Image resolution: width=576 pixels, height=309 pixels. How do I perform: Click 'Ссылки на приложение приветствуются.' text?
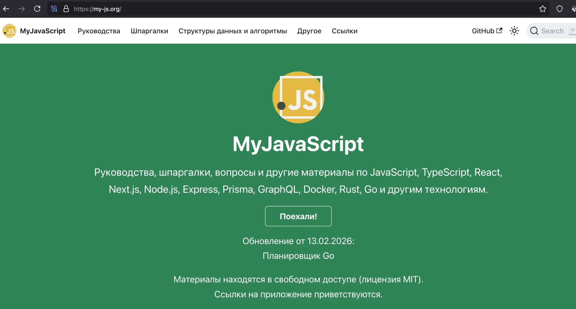[x=298, y=294]
